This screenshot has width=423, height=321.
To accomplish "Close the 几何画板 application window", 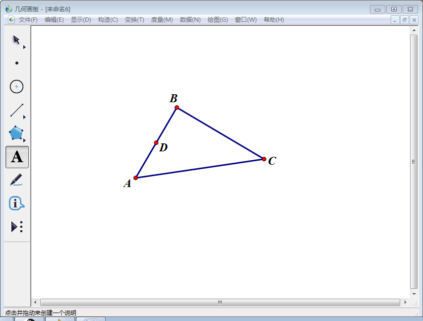I will pyautogui.click(x=410, y=9).
